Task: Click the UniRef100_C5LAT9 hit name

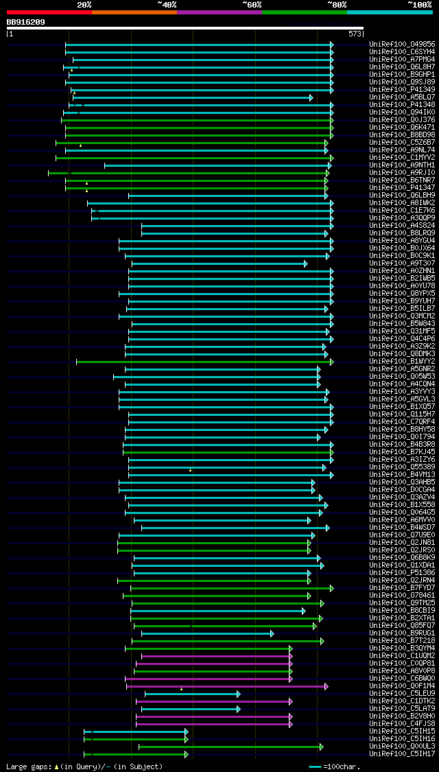Action: [402, 710]
